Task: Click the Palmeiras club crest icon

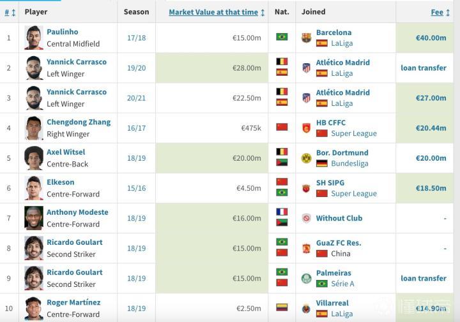Action: coord(307,278)
